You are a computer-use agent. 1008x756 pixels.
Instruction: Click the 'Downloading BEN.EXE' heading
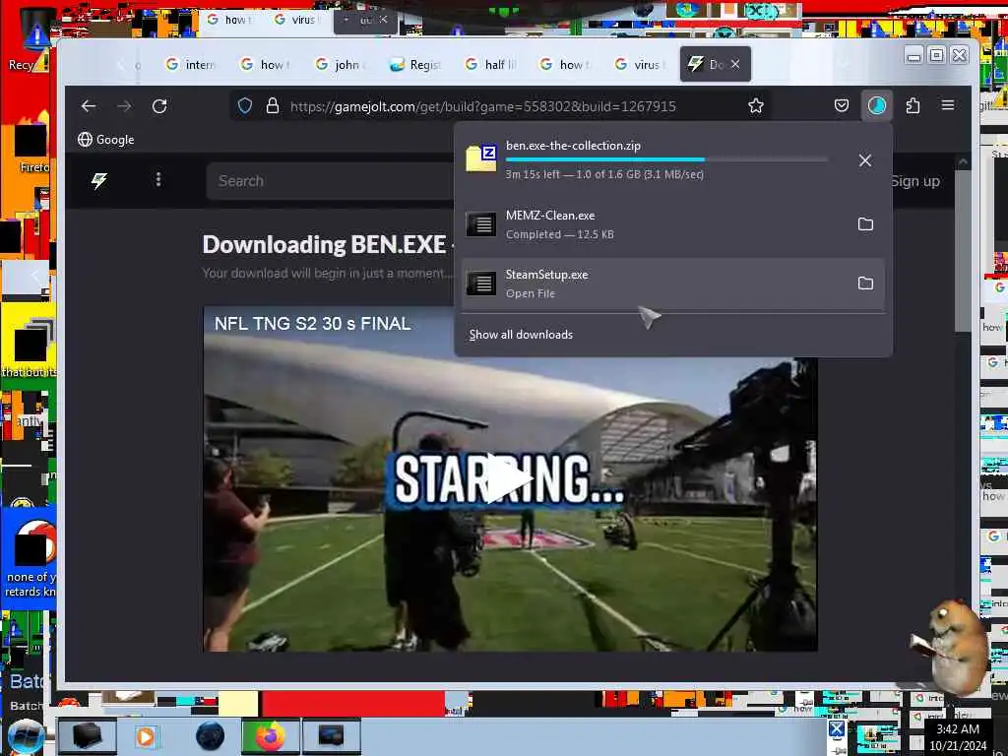click(x=328, y=244)
